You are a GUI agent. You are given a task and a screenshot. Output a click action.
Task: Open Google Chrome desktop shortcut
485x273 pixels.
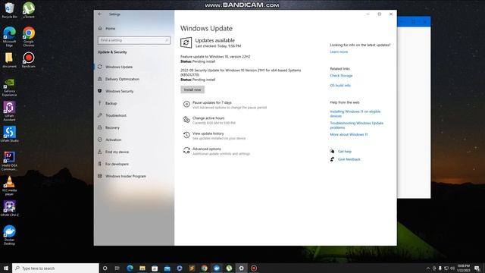29,36
